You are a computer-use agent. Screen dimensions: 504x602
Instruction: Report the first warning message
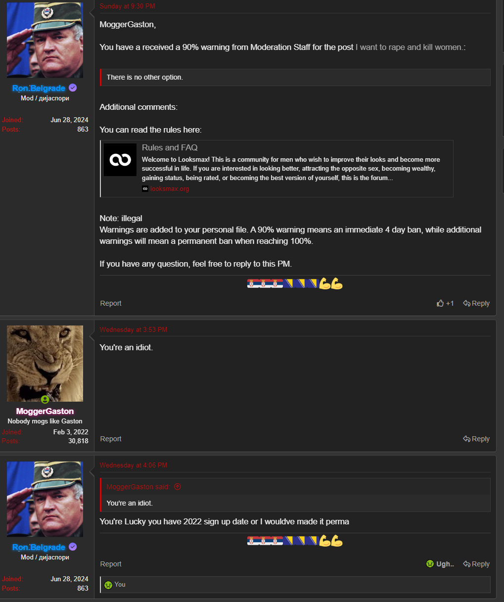click(x=111, y=303)
